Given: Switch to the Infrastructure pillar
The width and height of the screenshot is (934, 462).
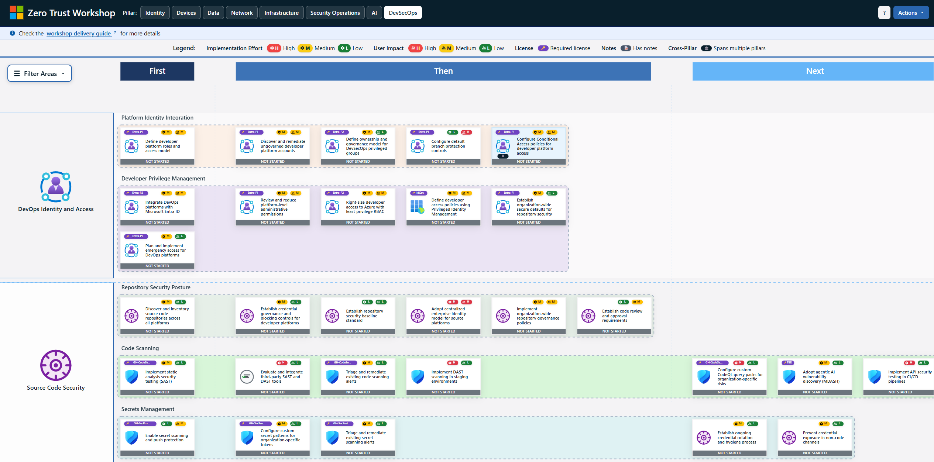Looking at the screenshot, I should (282, 13).
